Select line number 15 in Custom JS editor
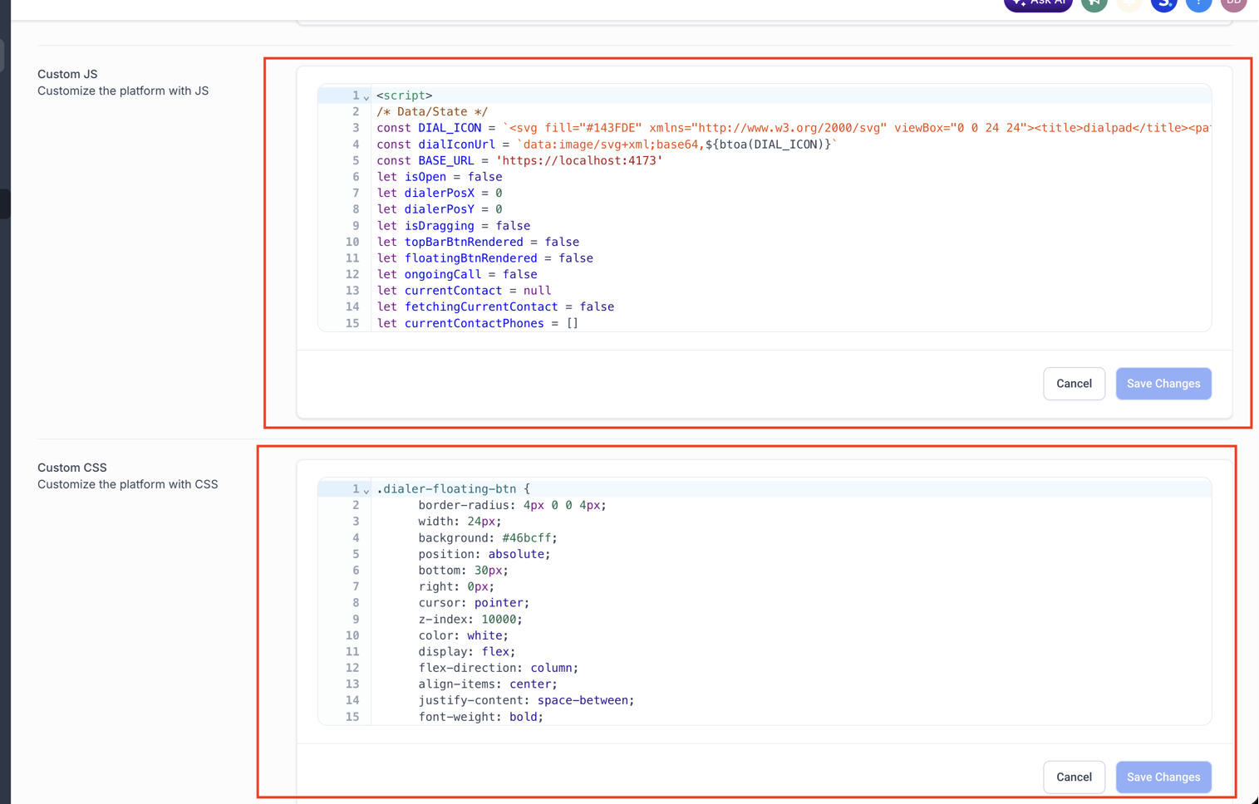The width and height of the screenshot is (1259, 804). pyautogui.click(x=352, y=323)
